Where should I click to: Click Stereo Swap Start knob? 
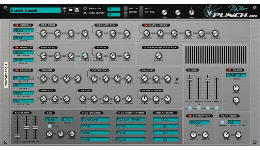click(x=144, y=99)
